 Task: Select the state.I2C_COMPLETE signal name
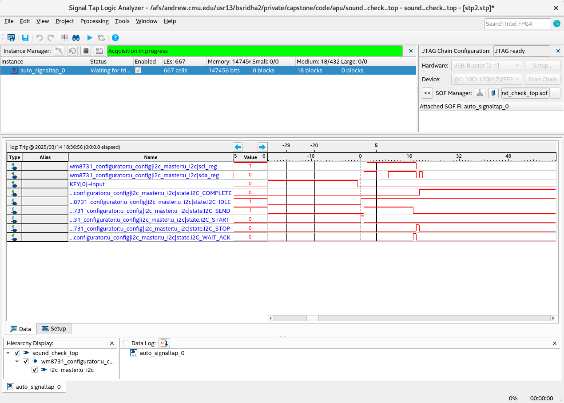(x=151, y=193)
